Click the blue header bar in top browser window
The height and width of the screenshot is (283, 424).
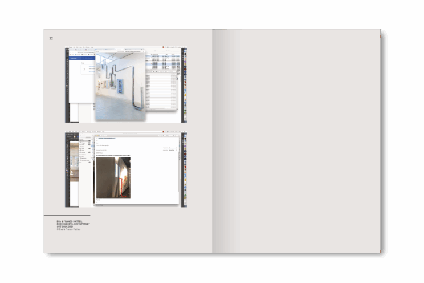[x=81, y=58]
